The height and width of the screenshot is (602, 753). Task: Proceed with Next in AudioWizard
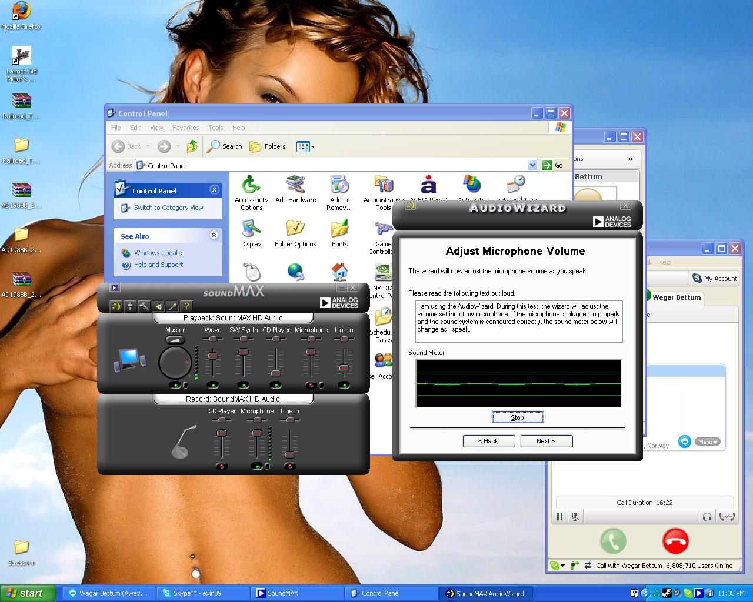pos(546,441)
